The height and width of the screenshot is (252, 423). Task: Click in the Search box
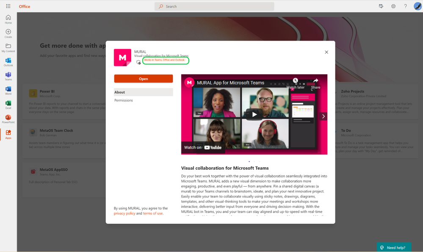pos(215,6)
